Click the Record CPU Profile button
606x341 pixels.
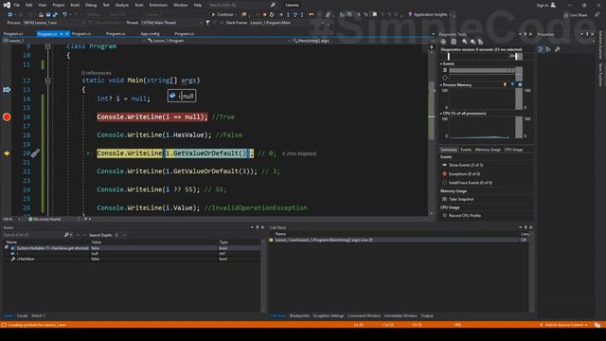(465, 215)
